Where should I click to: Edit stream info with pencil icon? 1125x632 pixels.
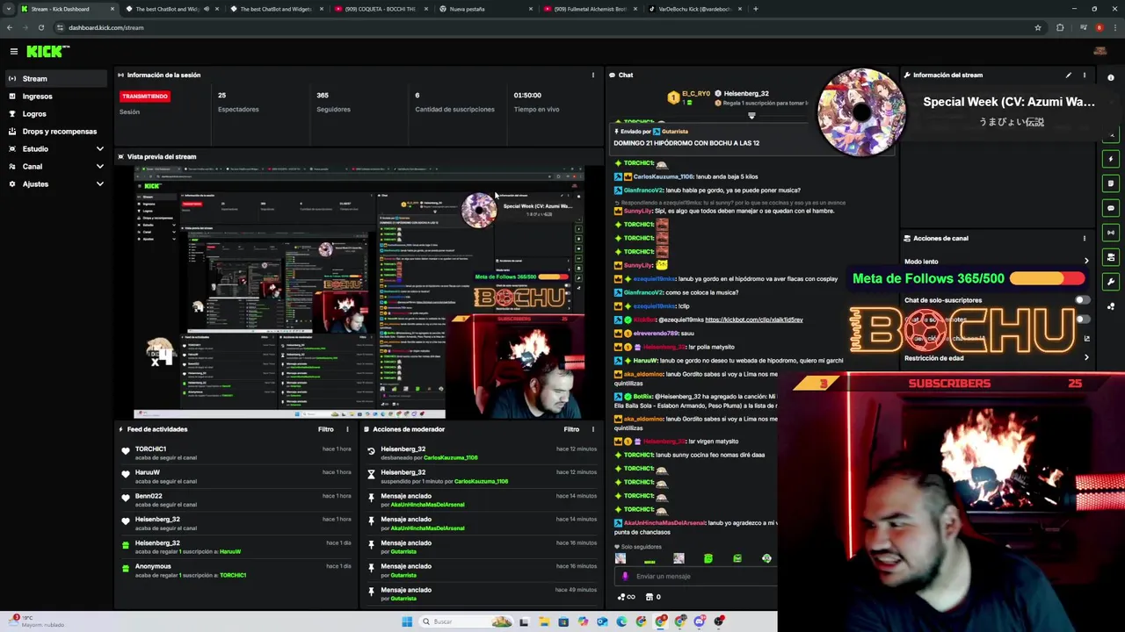[1069, 75]
